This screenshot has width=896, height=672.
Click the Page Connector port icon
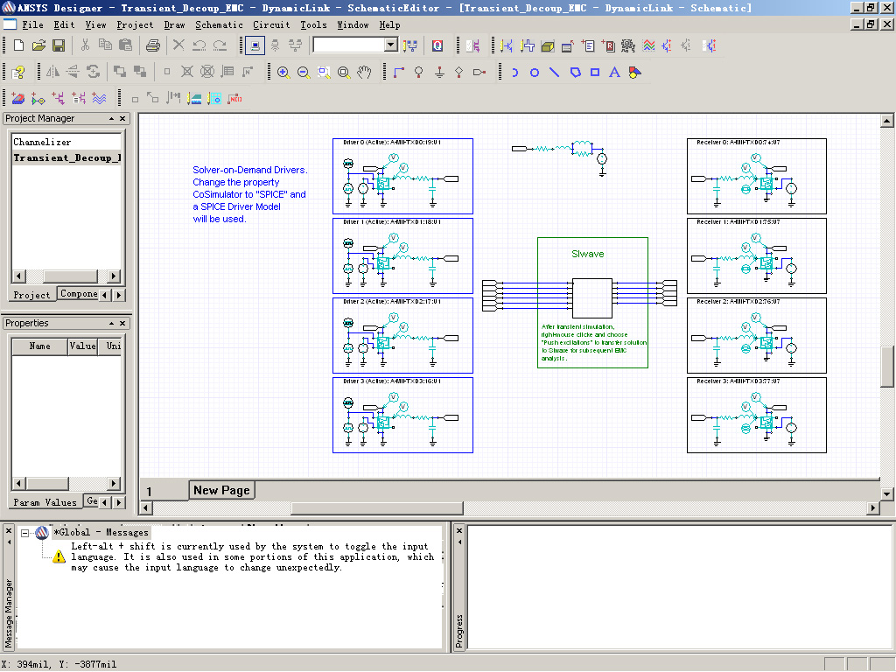(480, 72)
